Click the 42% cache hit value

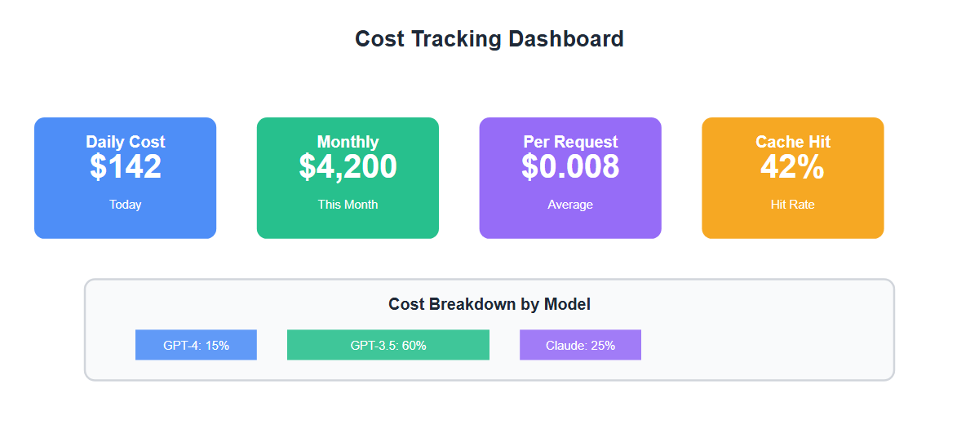coord(792,167)
